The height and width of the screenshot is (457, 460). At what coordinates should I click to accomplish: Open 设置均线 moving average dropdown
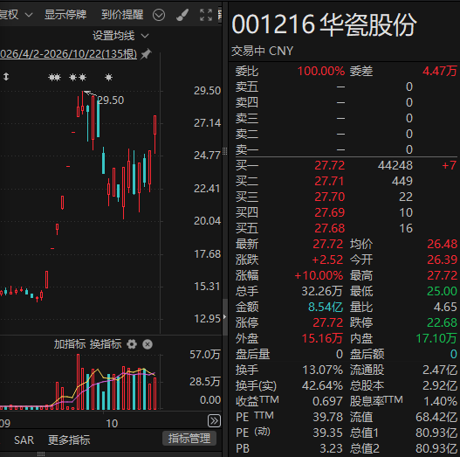coord(120,36)
